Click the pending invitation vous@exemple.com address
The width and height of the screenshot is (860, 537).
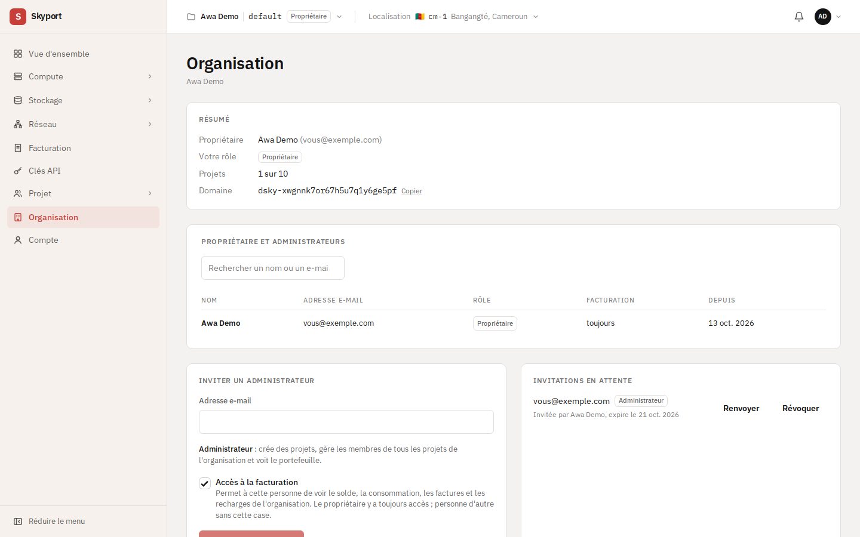pos(572,401)
